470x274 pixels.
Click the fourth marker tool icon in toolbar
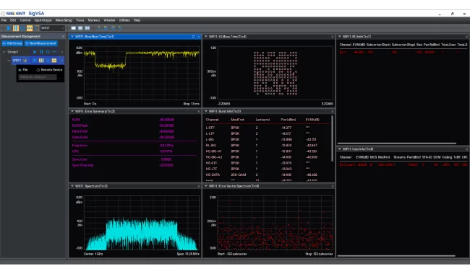[x=119, y=28]
